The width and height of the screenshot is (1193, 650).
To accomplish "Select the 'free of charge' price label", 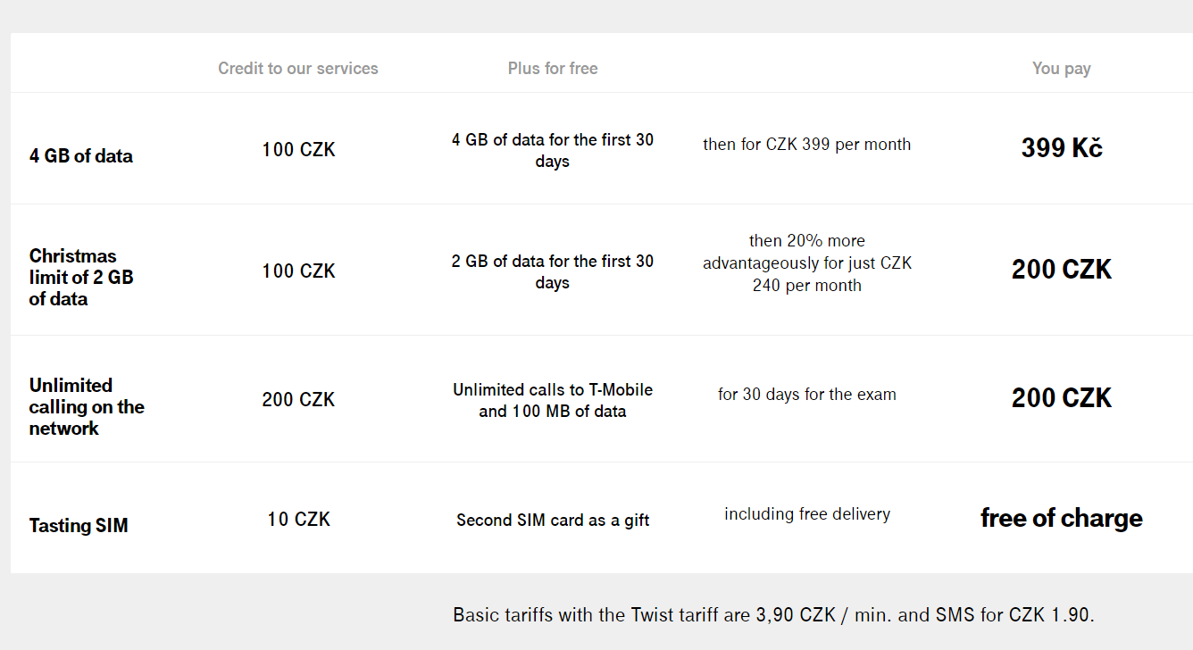I will [x=1062, y=518].
